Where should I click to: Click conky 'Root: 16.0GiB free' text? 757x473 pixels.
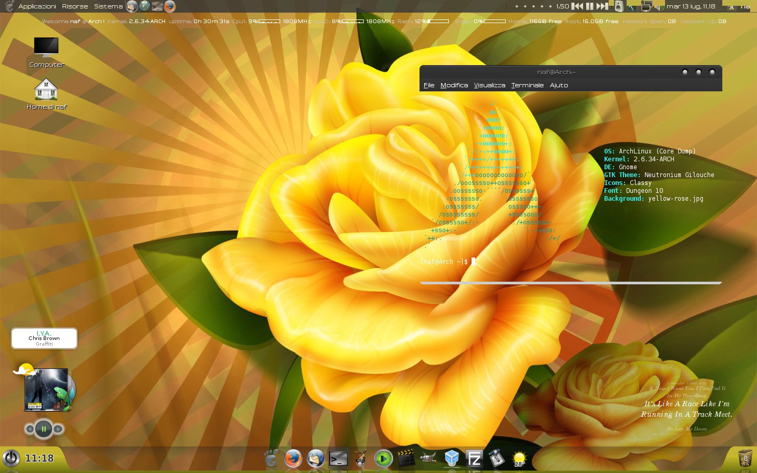pos(591,22)
